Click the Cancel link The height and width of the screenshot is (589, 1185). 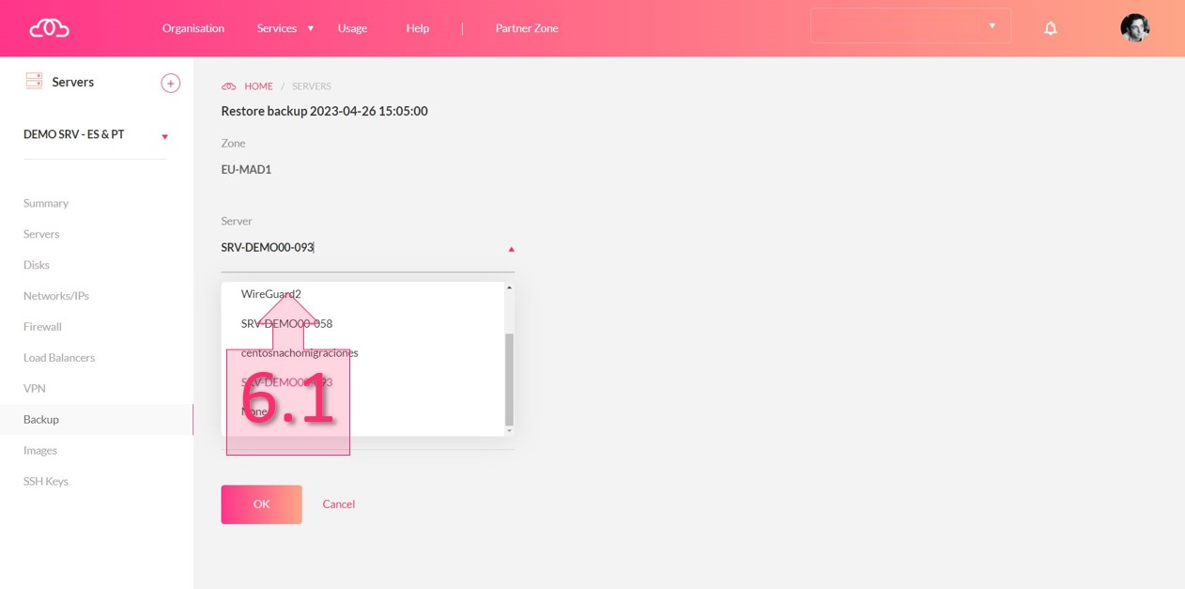338,504
